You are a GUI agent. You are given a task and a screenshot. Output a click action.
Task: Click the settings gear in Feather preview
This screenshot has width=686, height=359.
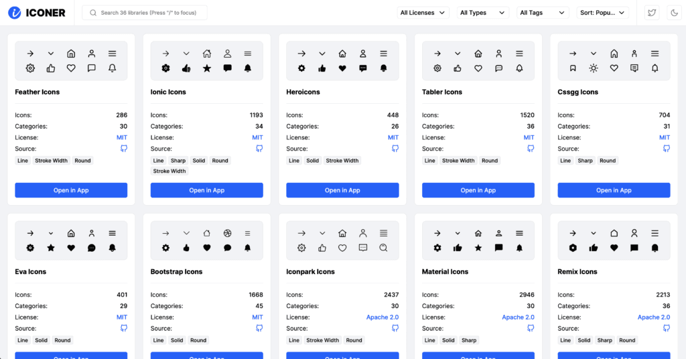click(x=30, y=68)
